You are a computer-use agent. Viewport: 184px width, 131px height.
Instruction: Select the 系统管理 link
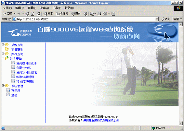[17, 86]
